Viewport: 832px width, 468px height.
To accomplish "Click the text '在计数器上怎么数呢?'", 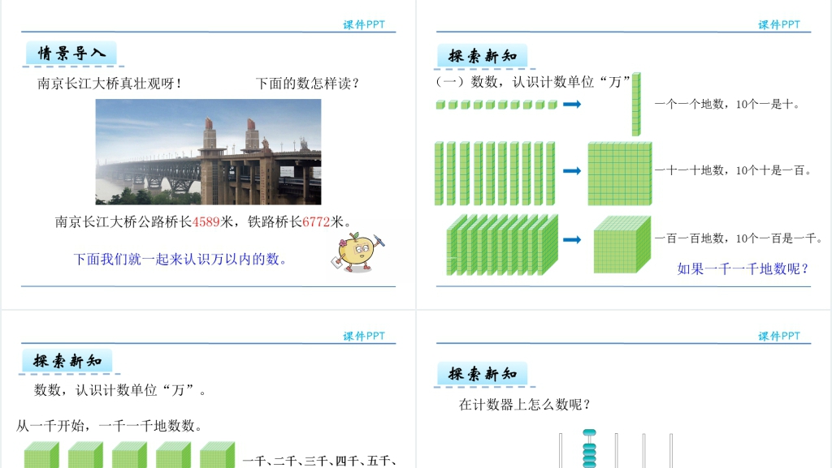I will [525, 405].
